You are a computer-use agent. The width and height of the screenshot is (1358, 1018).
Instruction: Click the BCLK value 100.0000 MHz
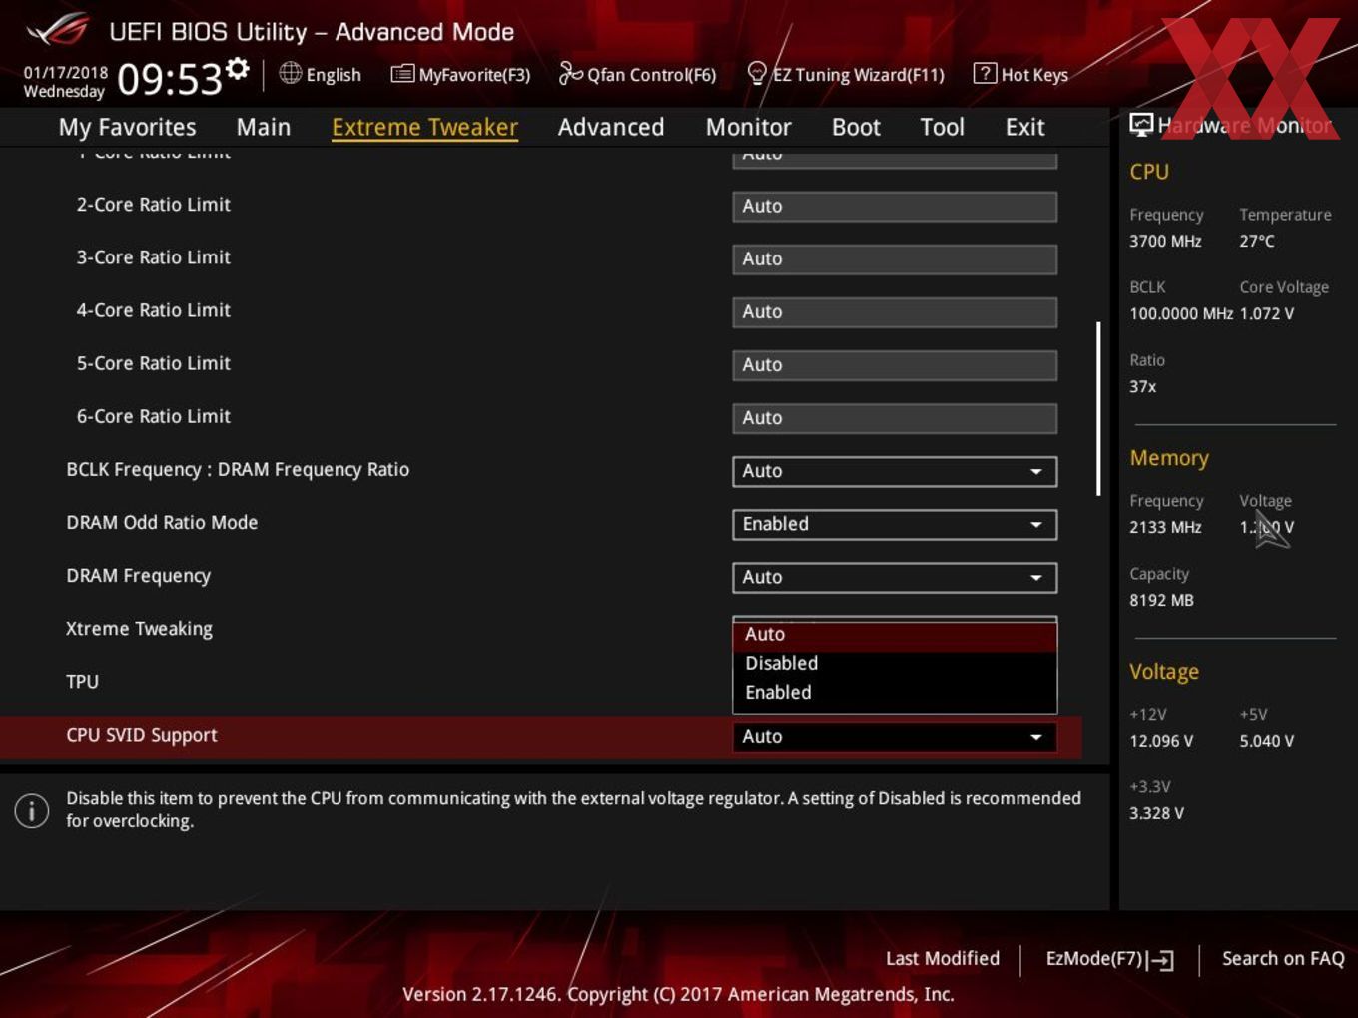[x=1181, y=314]
